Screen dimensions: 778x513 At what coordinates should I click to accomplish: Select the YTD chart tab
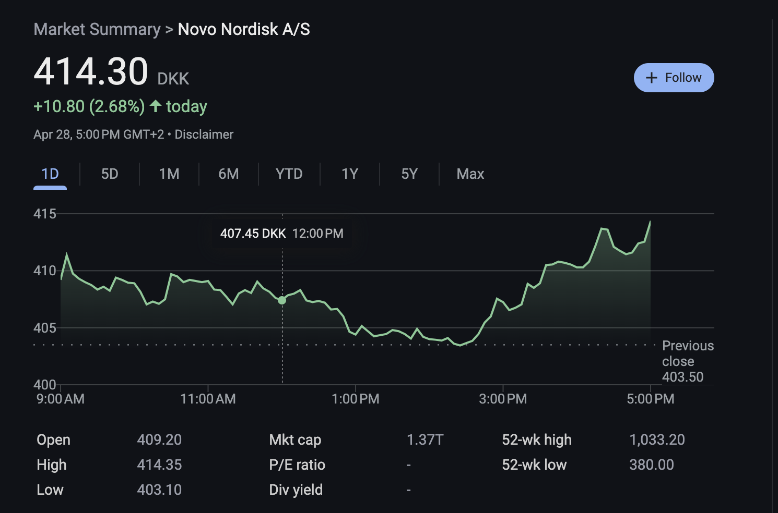pos(289,174)
